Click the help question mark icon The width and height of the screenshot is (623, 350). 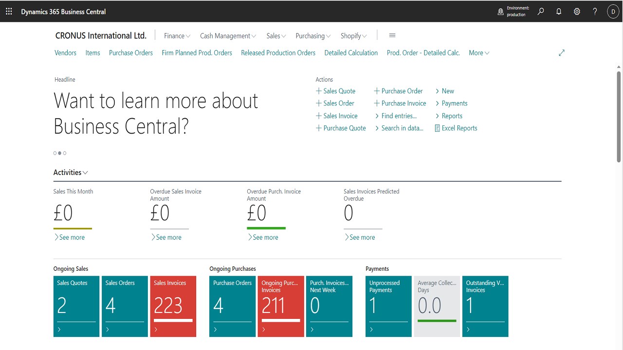(x=595, y=12)
